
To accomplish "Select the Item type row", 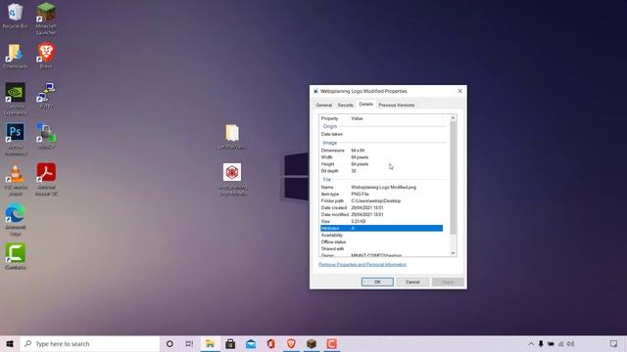I will point(381,194).
